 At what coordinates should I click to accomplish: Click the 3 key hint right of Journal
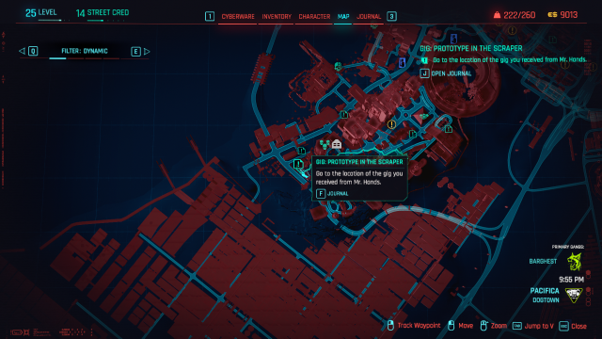coord(391,17)
